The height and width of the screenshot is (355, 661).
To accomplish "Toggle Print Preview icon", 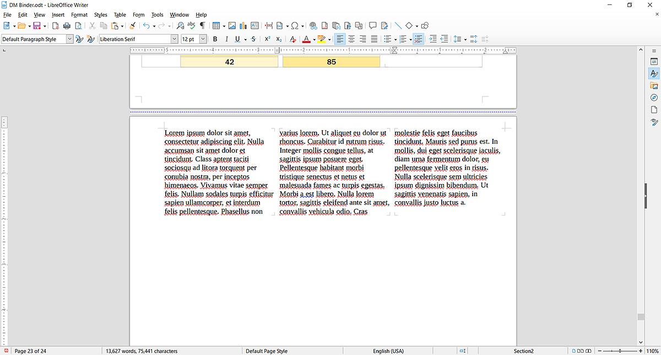I will point(78,25).
